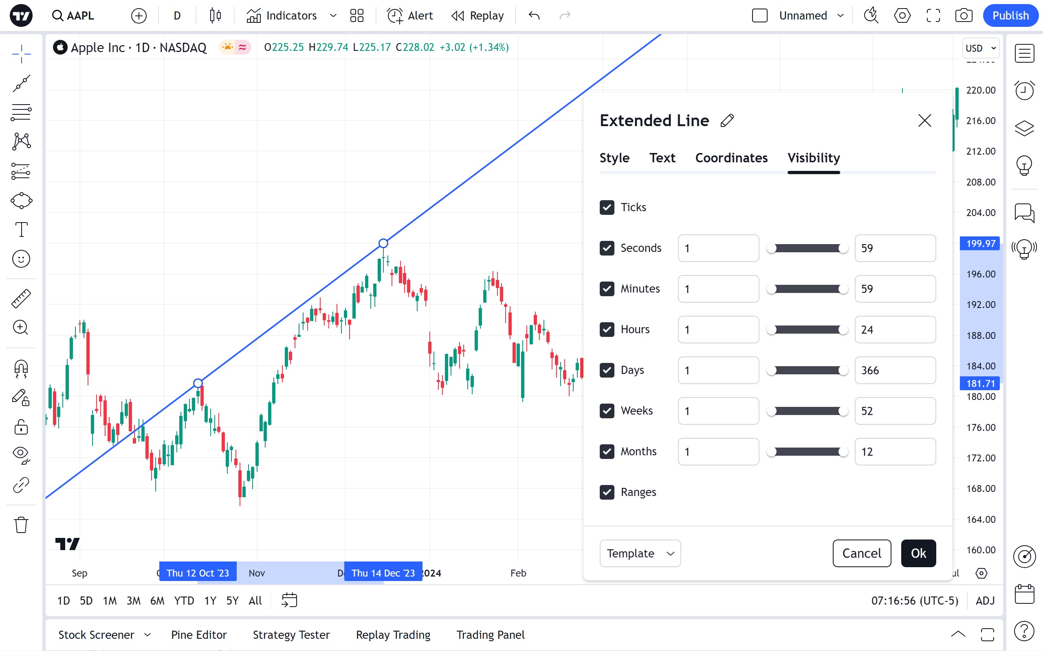Image resolution: width=1043 pixels, height=651 pixels.
Task: Click the Days range slider
Action: (807, 370)
